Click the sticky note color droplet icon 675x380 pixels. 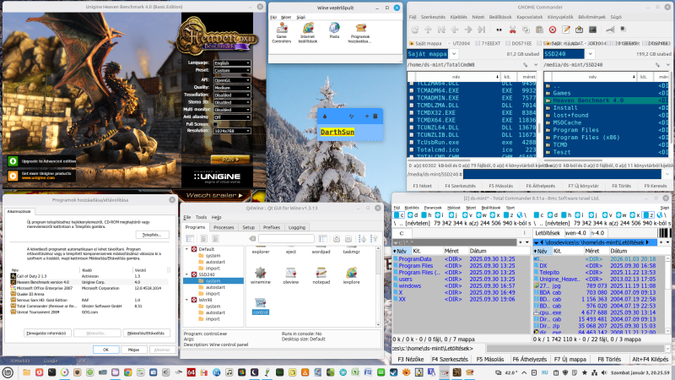click(x=325, y=117)
